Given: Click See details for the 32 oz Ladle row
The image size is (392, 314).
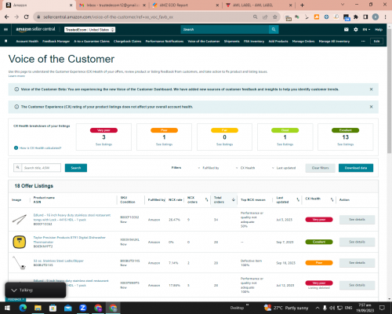Looking at the screenshot, I should click(x=357, y=263).
